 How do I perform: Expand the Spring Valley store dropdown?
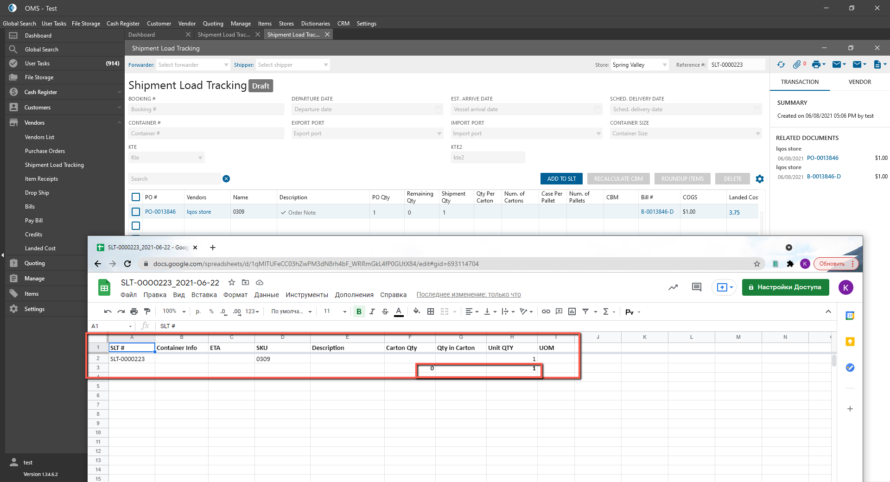(639, 65)
